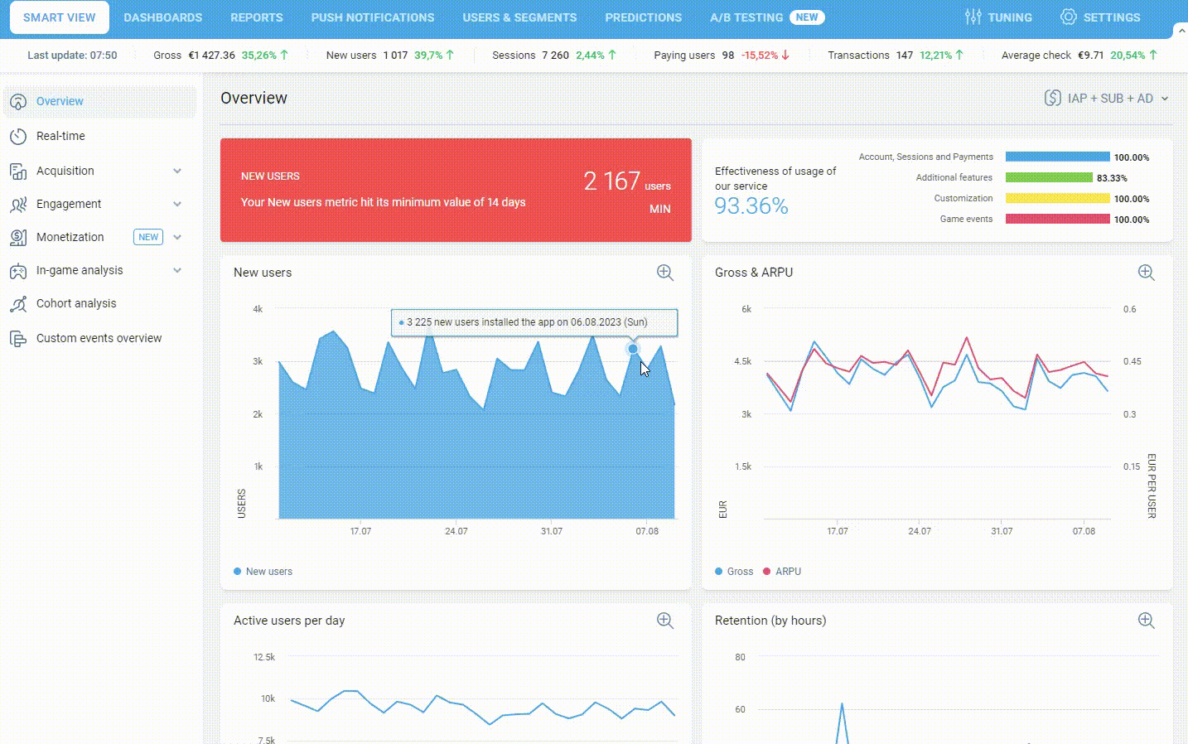Zoom into the New users chart

664,273
